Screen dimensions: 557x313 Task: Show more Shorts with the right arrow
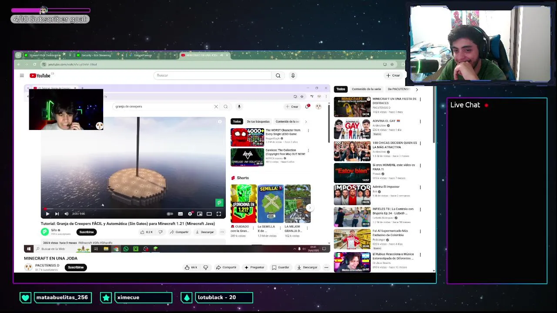pyautogui.click(x=309, y=208)
